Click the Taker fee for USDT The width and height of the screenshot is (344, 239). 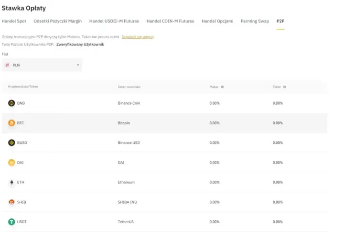coord(278,222)
